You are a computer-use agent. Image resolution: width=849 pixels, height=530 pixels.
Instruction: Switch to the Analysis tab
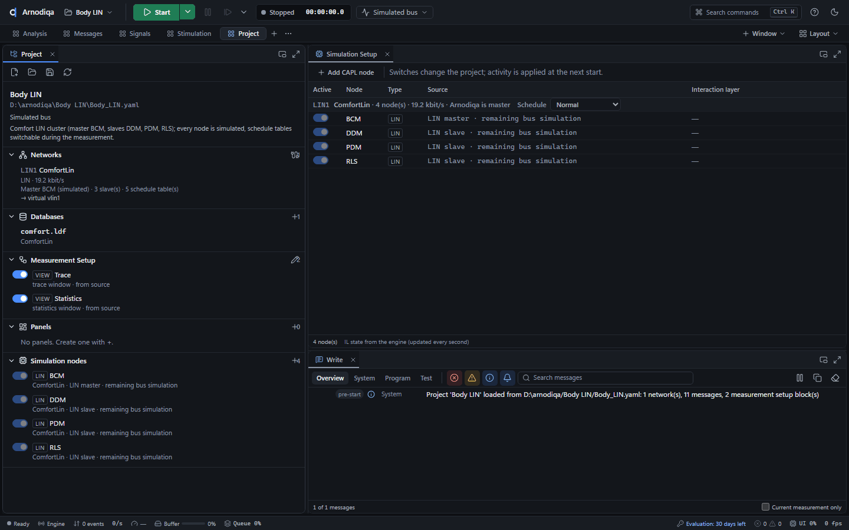(x=29, y=34)
